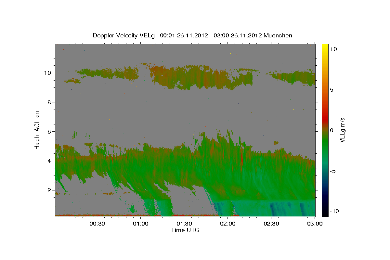Screen dimensions: 390x260
Task: Click the 01:00 time tick label
Action: 140,224
